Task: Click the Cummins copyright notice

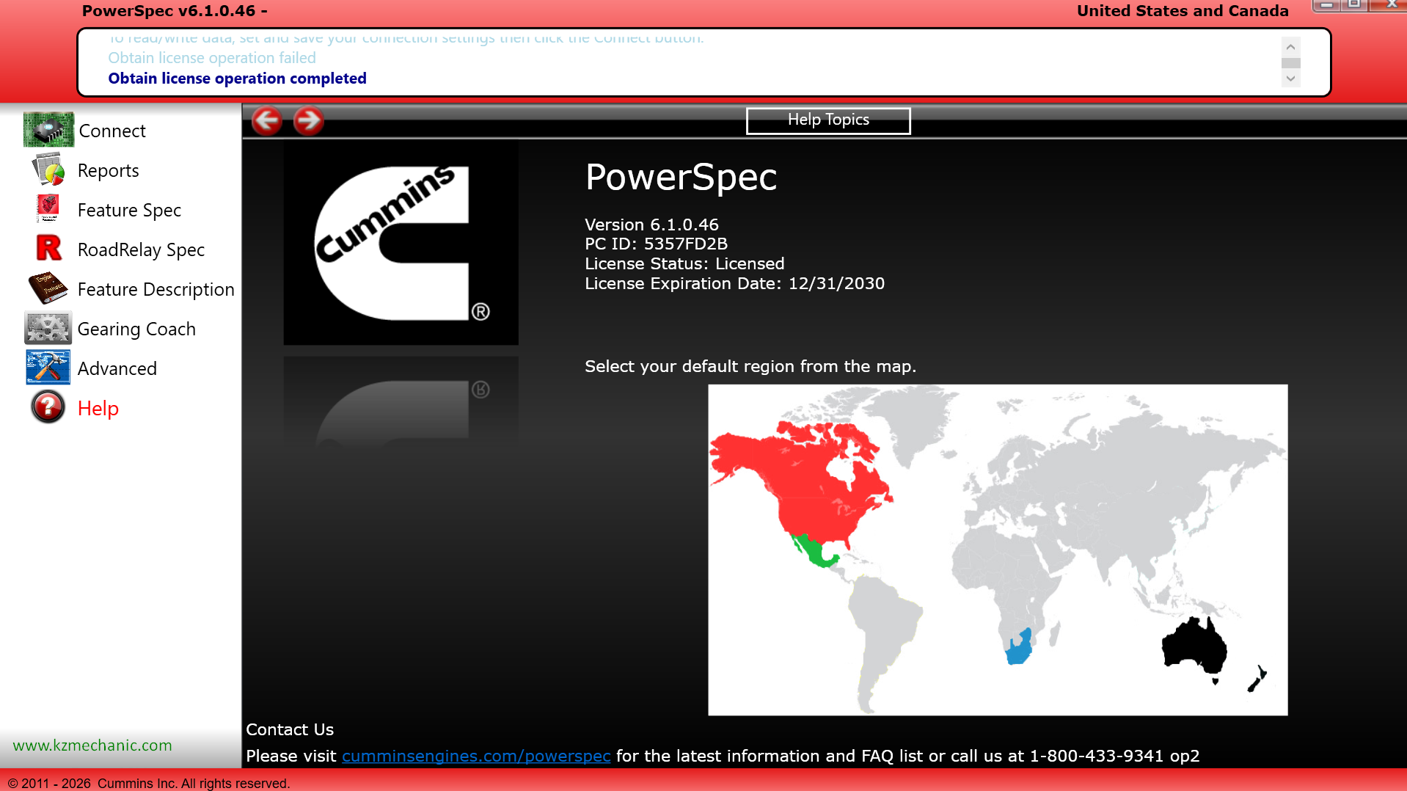Action: (149, 783)
